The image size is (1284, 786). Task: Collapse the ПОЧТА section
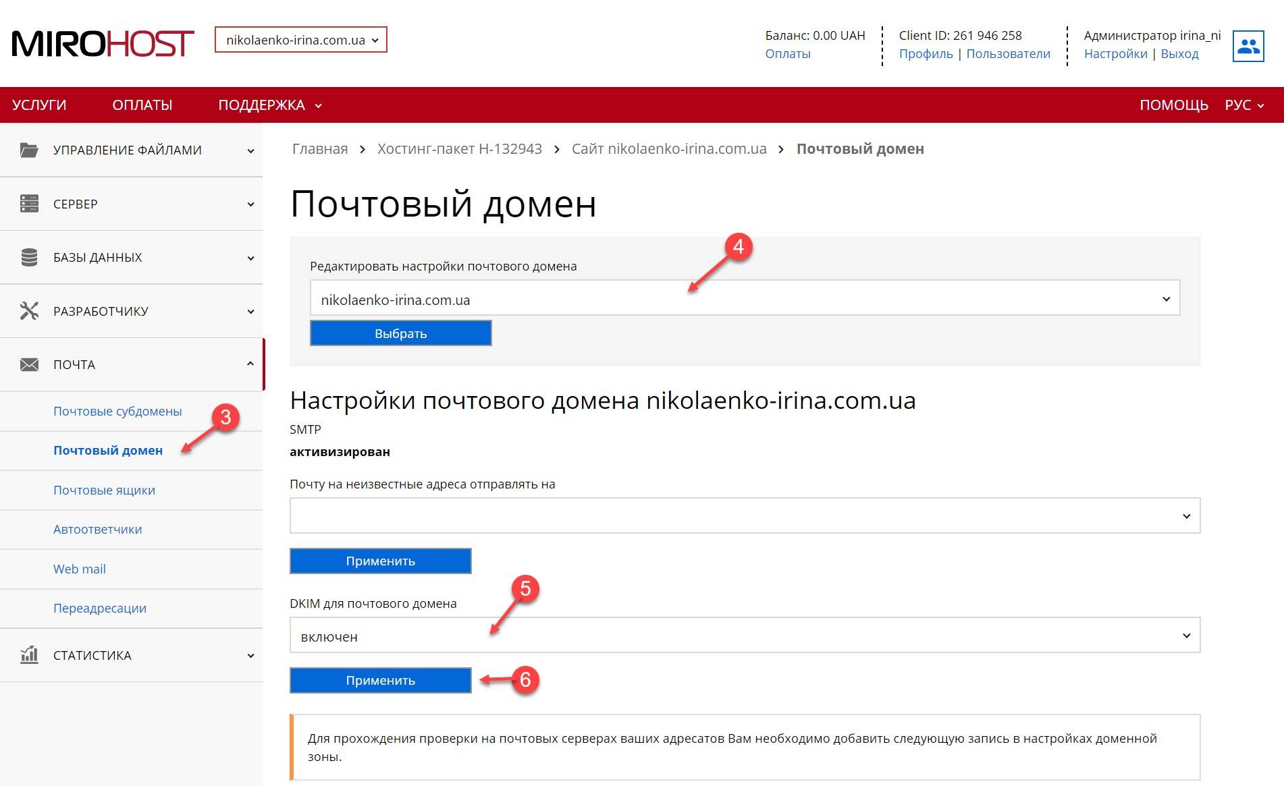(132, 364)
